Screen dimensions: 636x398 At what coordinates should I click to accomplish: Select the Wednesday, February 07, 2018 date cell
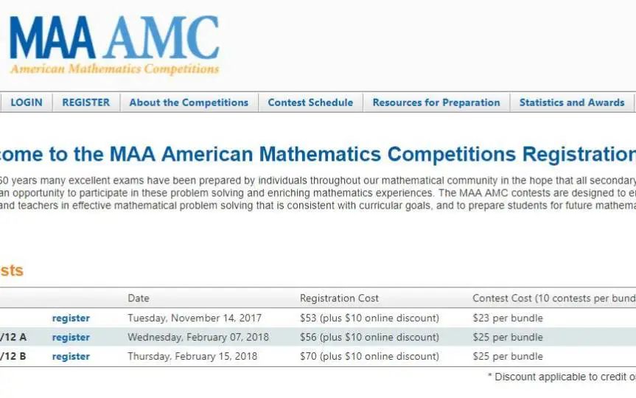pos(198,337)
